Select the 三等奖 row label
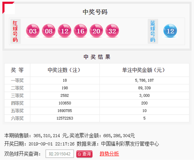Screen dimensions: 194x165 point(17,96)
